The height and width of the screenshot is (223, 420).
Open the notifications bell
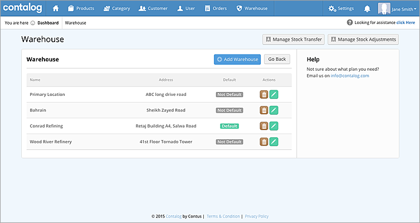click(x=367, y=8)
